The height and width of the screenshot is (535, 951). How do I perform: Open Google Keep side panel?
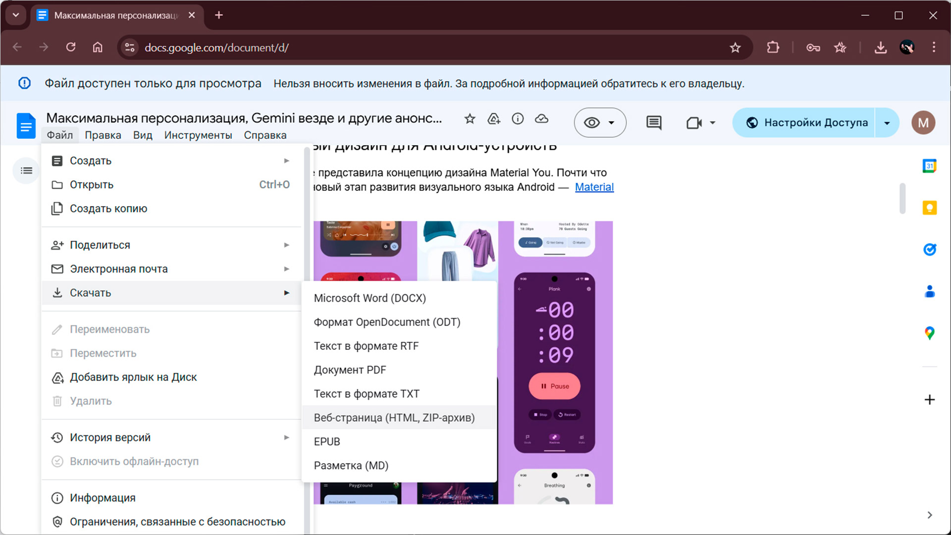coord(930,208)
